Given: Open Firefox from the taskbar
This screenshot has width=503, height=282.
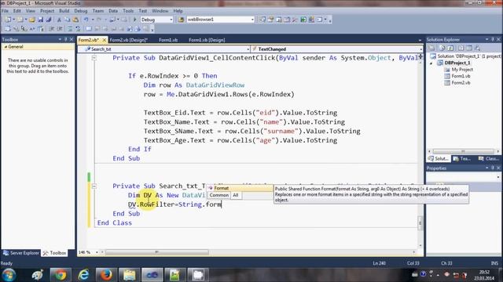Looking at the screenshot, I should (106, 275).
